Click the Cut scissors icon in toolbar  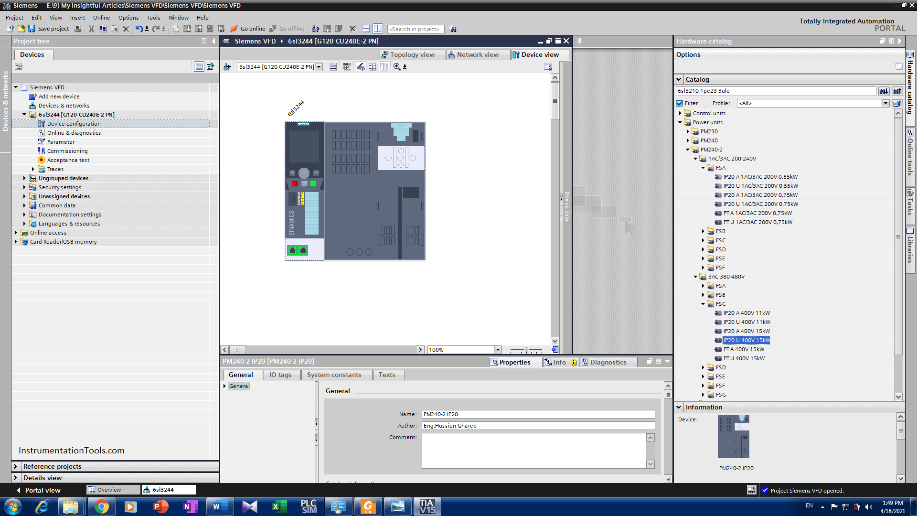click(x=91, y=29)
